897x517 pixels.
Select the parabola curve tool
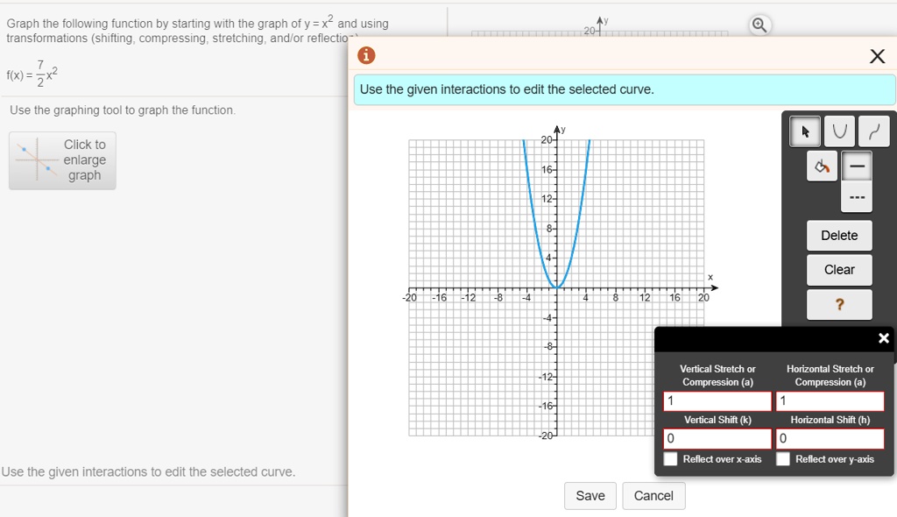pyautogui.click(x=839, y=131)
